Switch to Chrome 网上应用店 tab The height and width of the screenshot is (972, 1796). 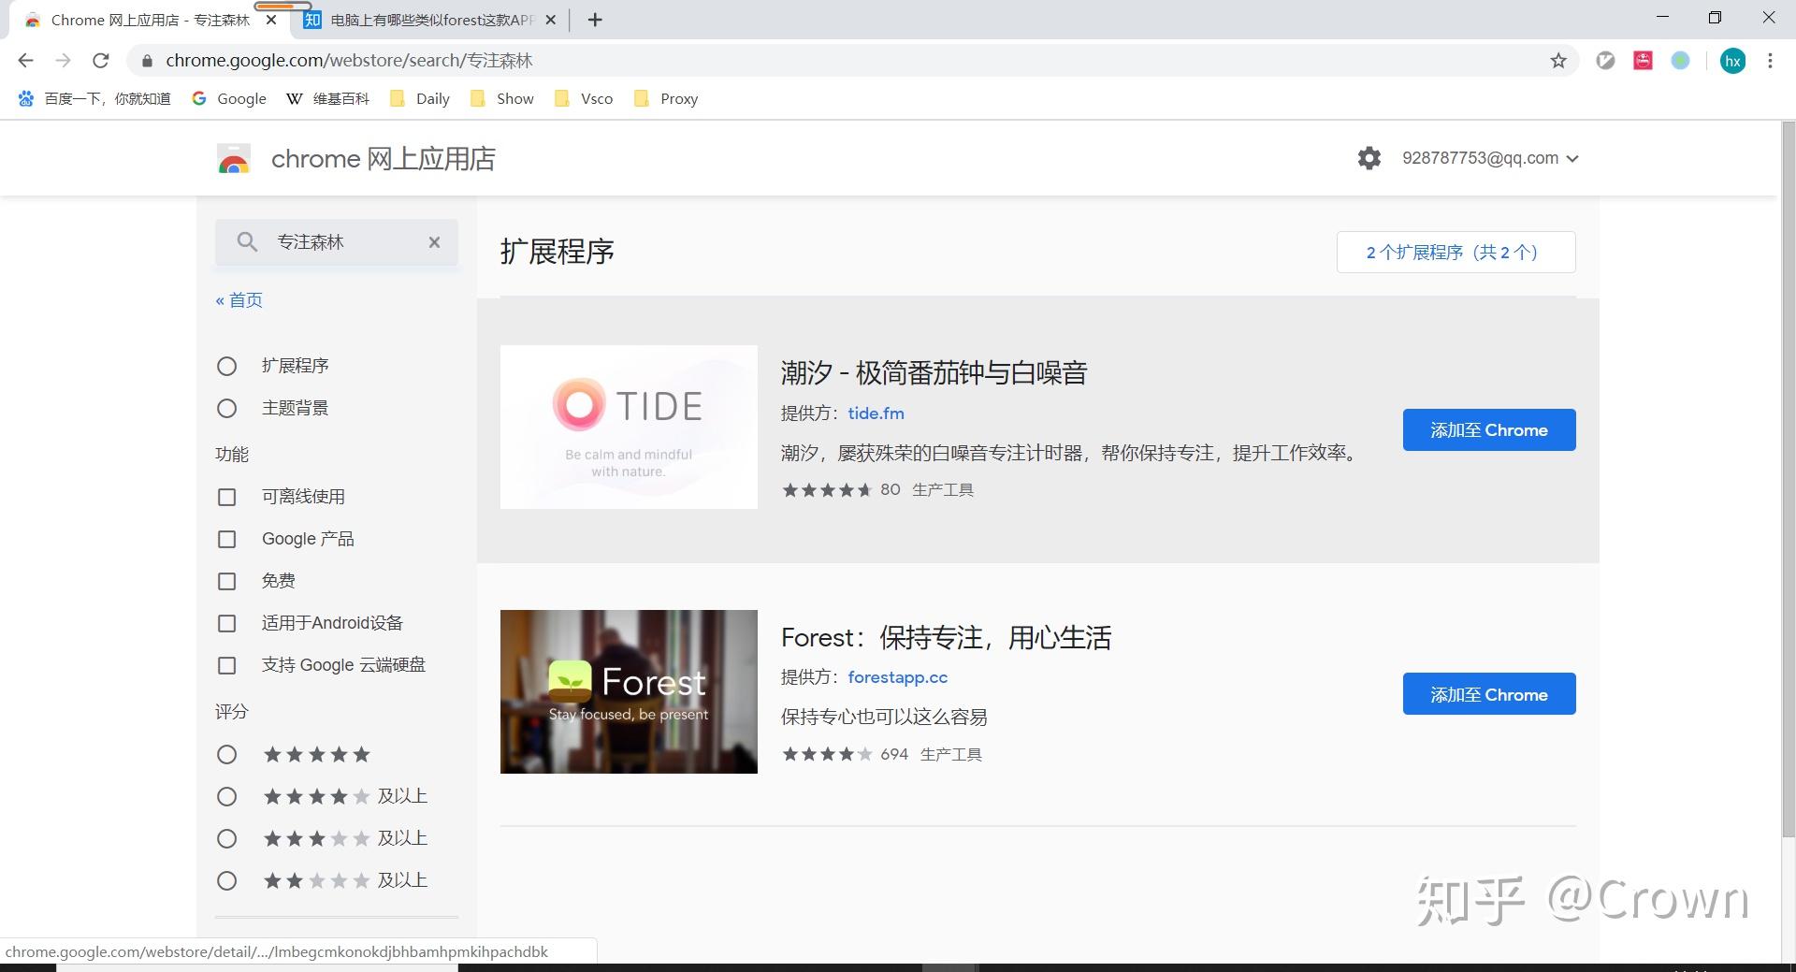[x=150, y=20]
